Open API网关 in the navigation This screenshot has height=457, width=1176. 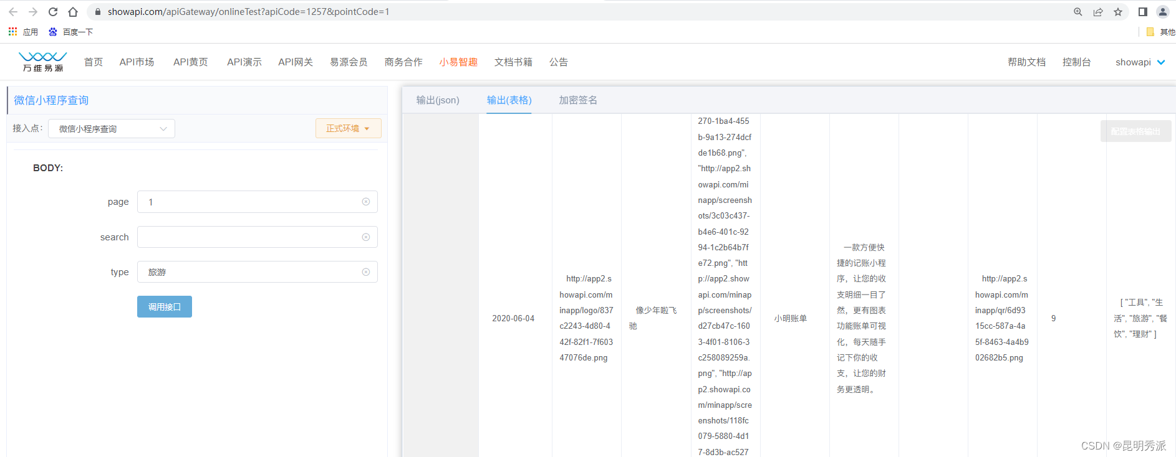coord(296,62)
